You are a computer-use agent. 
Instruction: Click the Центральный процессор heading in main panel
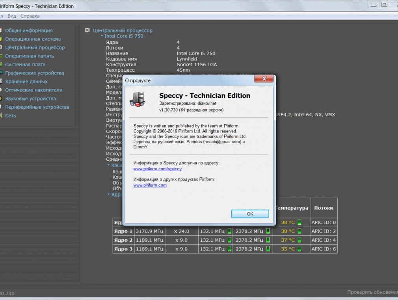pos(123,30)
